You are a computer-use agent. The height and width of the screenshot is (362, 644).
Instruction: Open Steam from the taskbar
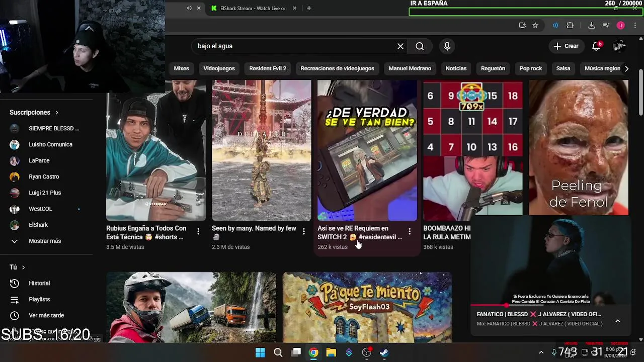pyautogui.click(x=384, y=352)
